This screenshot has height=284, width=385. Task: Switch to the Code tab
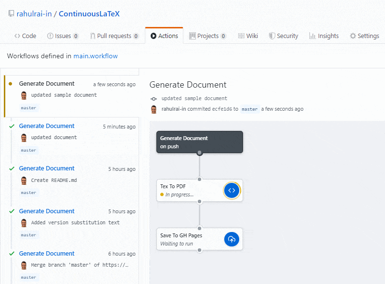tap(26, 36)
